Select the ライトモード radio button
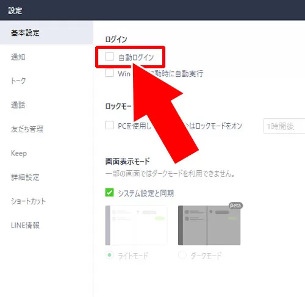This screenshot has width=305, height=297. [109, 255]
